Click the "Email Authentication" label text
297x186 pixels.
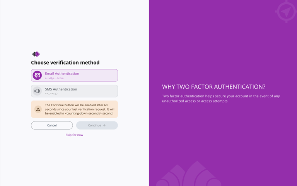62,73
